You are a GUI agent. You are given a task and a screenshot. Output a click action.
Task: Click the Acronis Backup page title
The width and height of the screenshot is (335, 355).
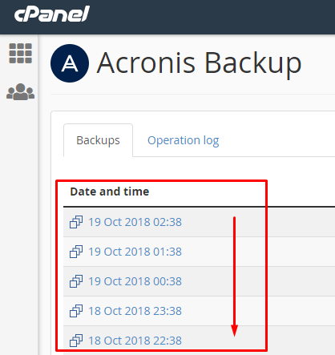(200, 63)
